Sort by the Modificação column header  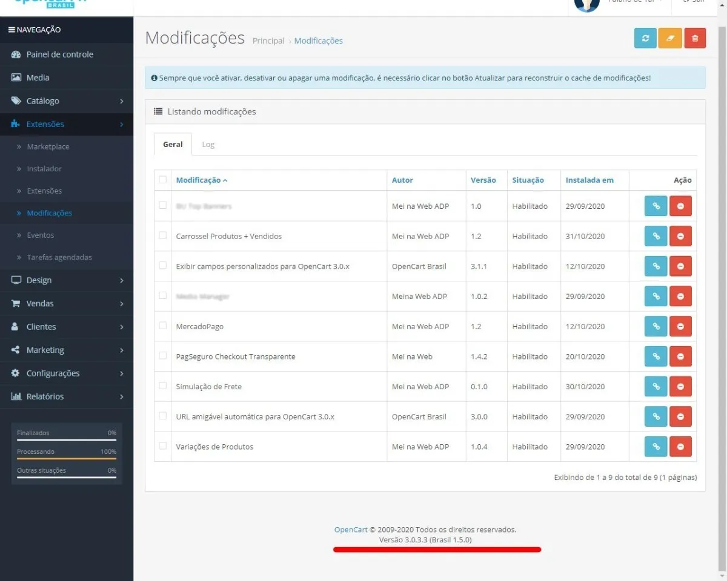202,180
